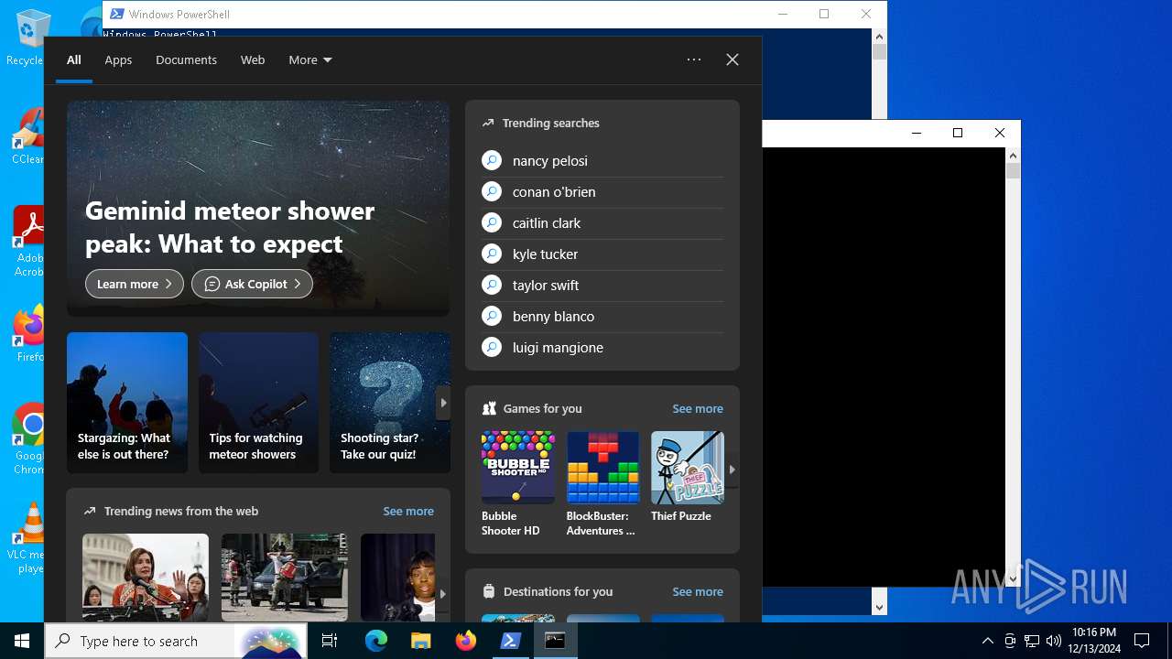Launch Firefox from the taskbar
The width and height of the screenshot is (1172, 659).
(466, 641)
